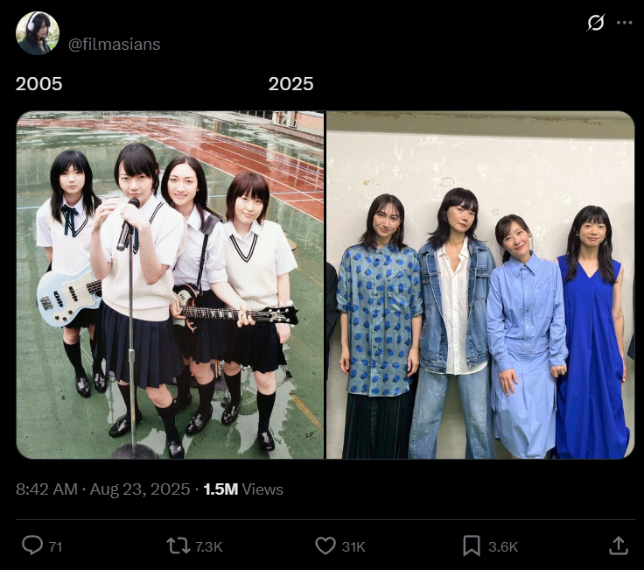This screenshot has width=644, height=570.
Task: Open the reply speech bubble icon
Action: pos(32,545)
